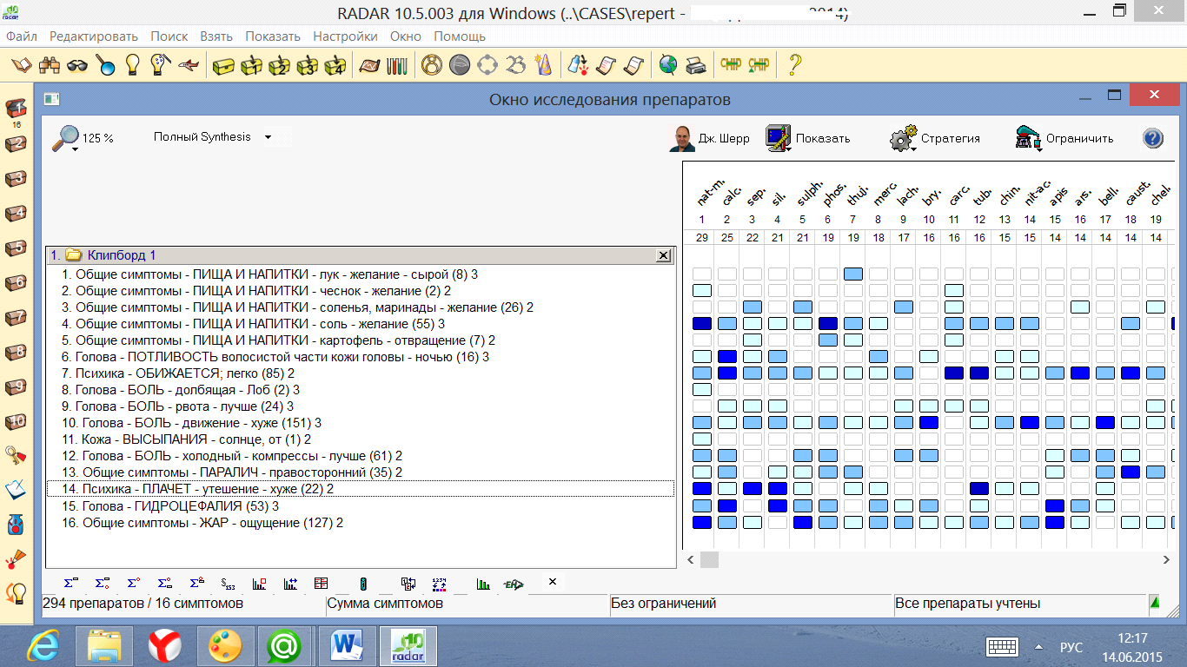The width and height of the screenshot is (1187, 667).
Task: Select symptom 15 Голова - ГИДРОЦЕФАЛИЯ
Action: pyautogui.click(x=178, y=505)
